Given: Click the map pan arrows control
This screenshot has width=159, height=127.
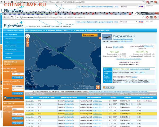Looking at the screenshot, I should (x=28, y=36).
